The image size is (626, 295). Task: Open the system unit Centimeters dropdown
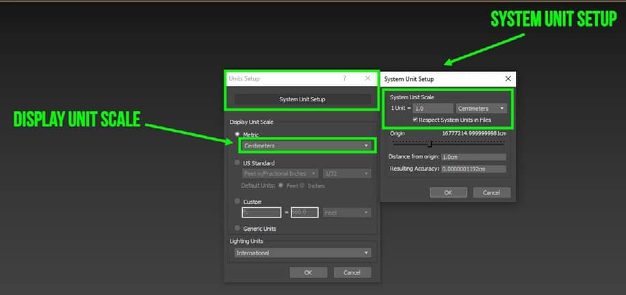(x=481, y=108)
